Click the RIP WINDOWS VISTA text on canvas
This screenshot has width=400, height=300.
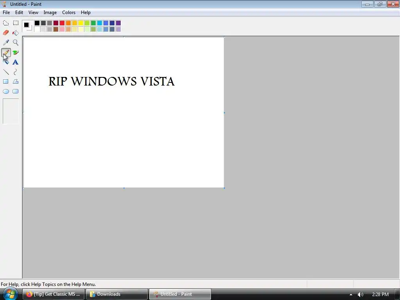[111, 81]
